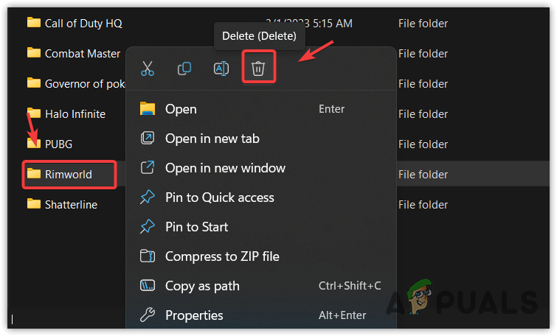Select the PUBG folder name
The image size is (557, 336).
59,144
